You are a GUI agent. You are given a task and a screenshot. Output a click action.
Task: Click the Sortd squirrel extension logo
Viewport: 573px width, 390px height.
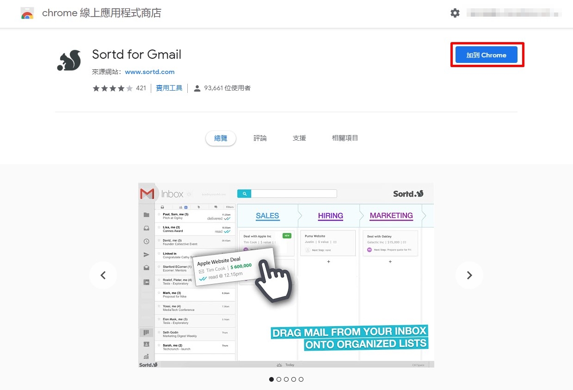click(x=68, y=60)
